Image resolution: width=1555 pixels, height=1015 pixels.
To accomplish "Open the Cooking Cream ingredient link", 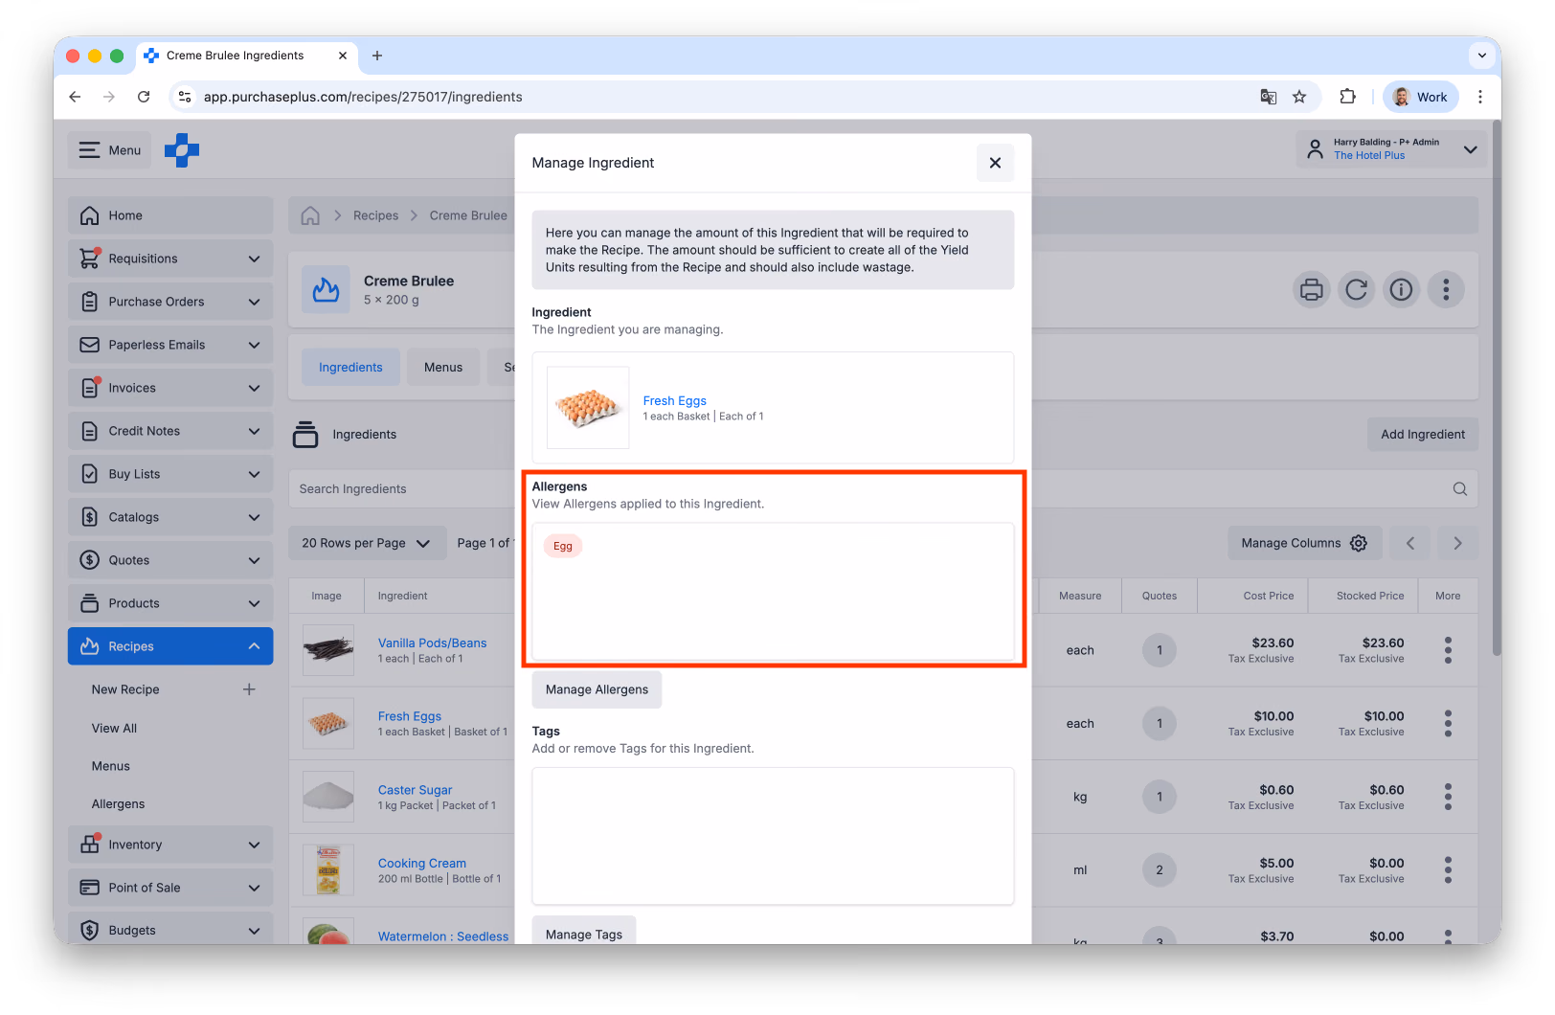I will tap(421, 864).
